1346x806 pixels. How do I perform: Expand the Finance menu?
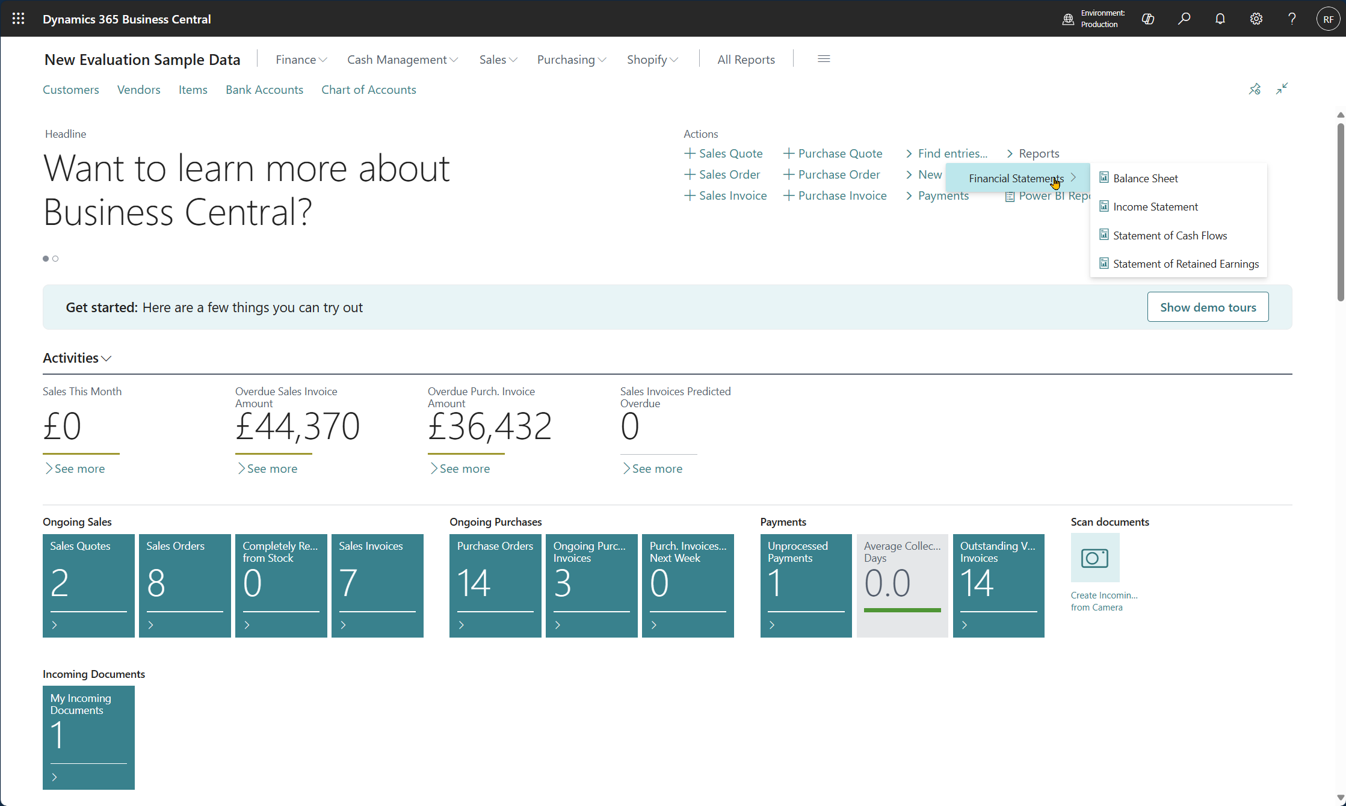301,60
